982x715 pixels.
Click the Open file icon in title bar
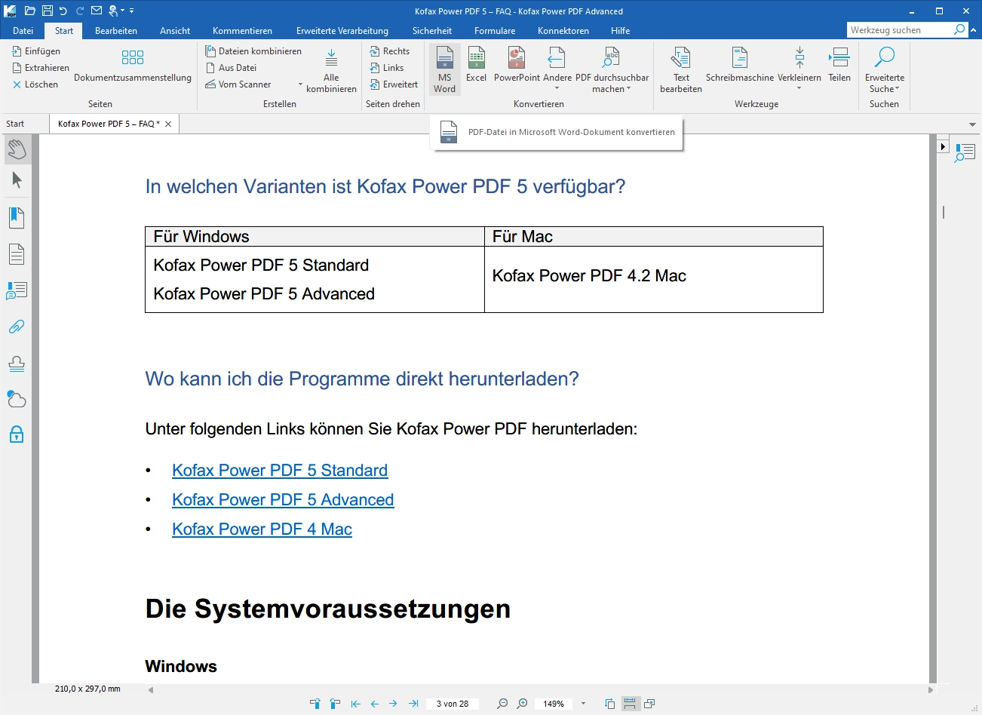pyautogui.click(x=30, y=11)
